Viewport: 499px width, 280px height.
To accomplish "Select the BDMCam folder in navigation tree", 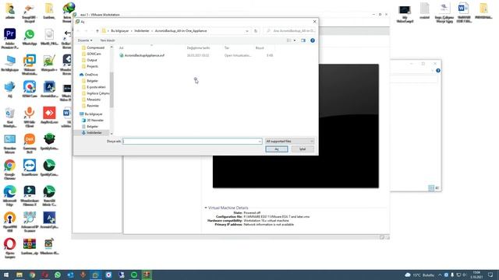I will (94, 54).
